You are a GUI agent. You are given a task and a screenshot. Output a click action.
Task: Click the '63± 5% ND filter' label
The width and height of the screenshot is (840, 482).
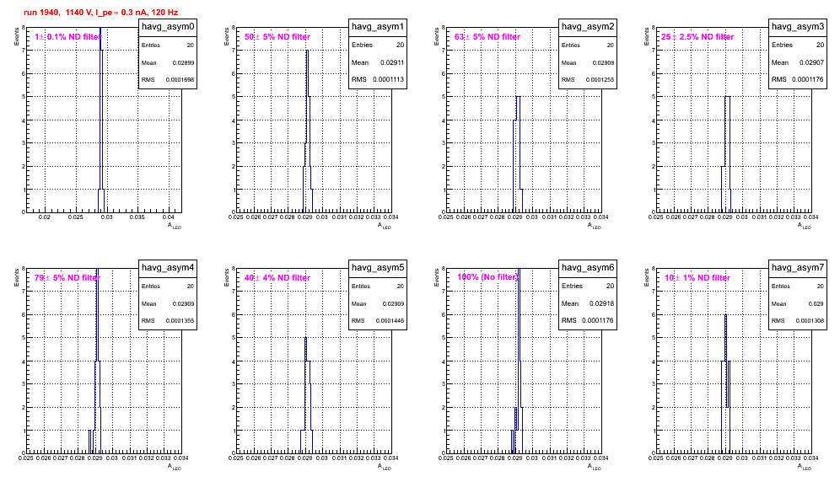pos(487,37)
